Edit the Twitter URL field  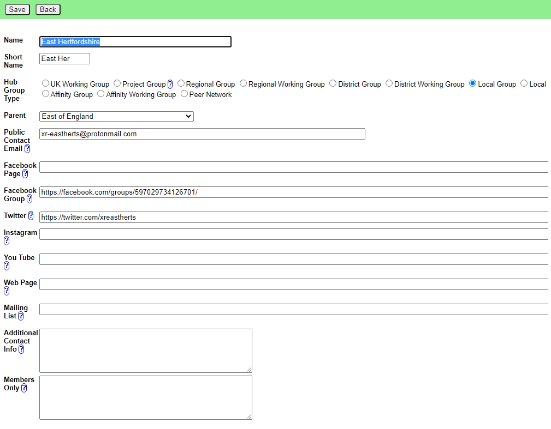[x=294, y=217]
